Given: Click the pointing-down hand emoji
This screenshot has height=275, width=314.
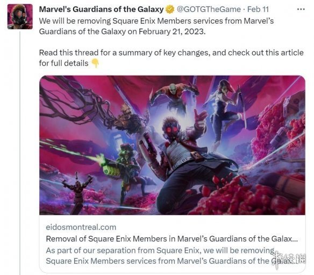Looking at the screenshot, I should pyautogui.click(x=95, y=63).
